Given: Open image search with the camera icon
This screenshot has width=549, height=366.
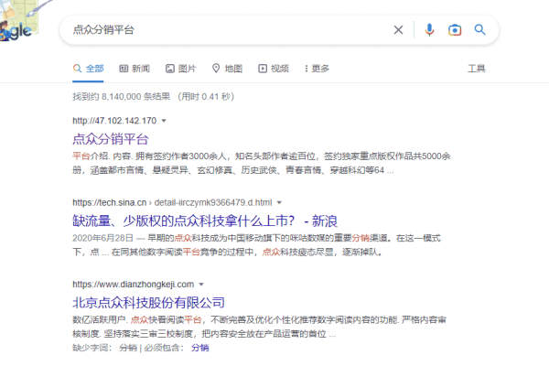Looking at the screenshot, I should (455, 30).
